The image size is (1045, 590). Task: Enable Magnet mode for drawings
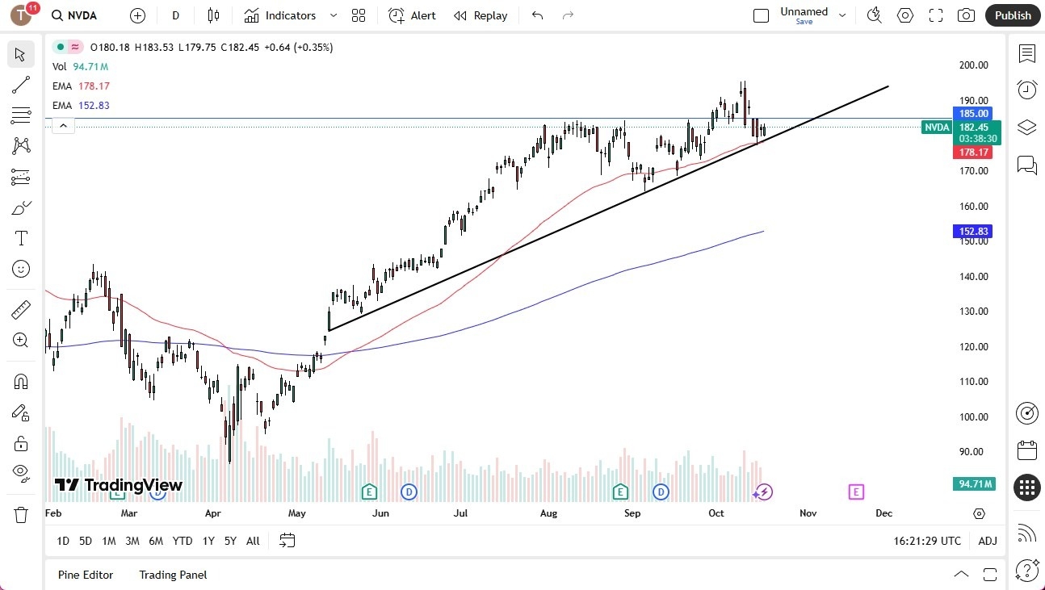pyautogui.click(x=21, y=381)
